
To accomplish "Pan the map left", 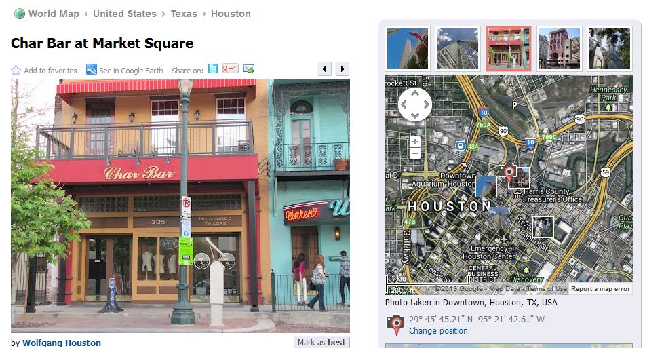I will pos(404,104).
